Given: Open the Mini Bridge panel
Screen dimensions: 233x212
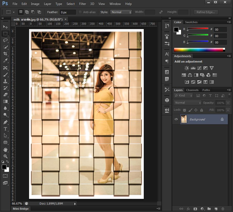Looking at the screenshot, I should point(21,209).
